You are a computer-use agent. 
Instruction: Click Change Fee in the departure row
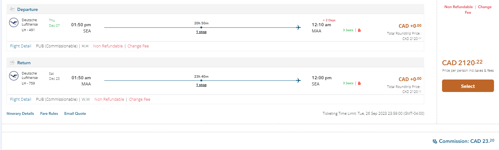(x=138, y=46)
